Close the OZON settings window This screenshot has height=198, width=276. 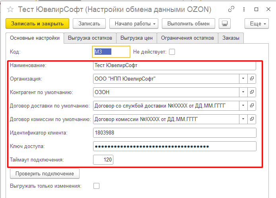click(x=268, y=9)
